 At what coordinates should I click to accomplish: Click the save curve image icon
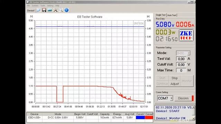coord(50,10)
